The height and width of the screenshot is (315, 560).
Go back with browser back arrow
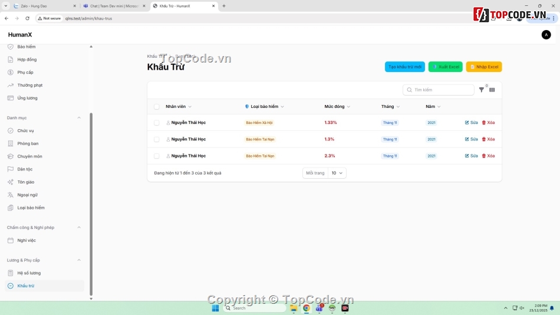pos(6,18)
